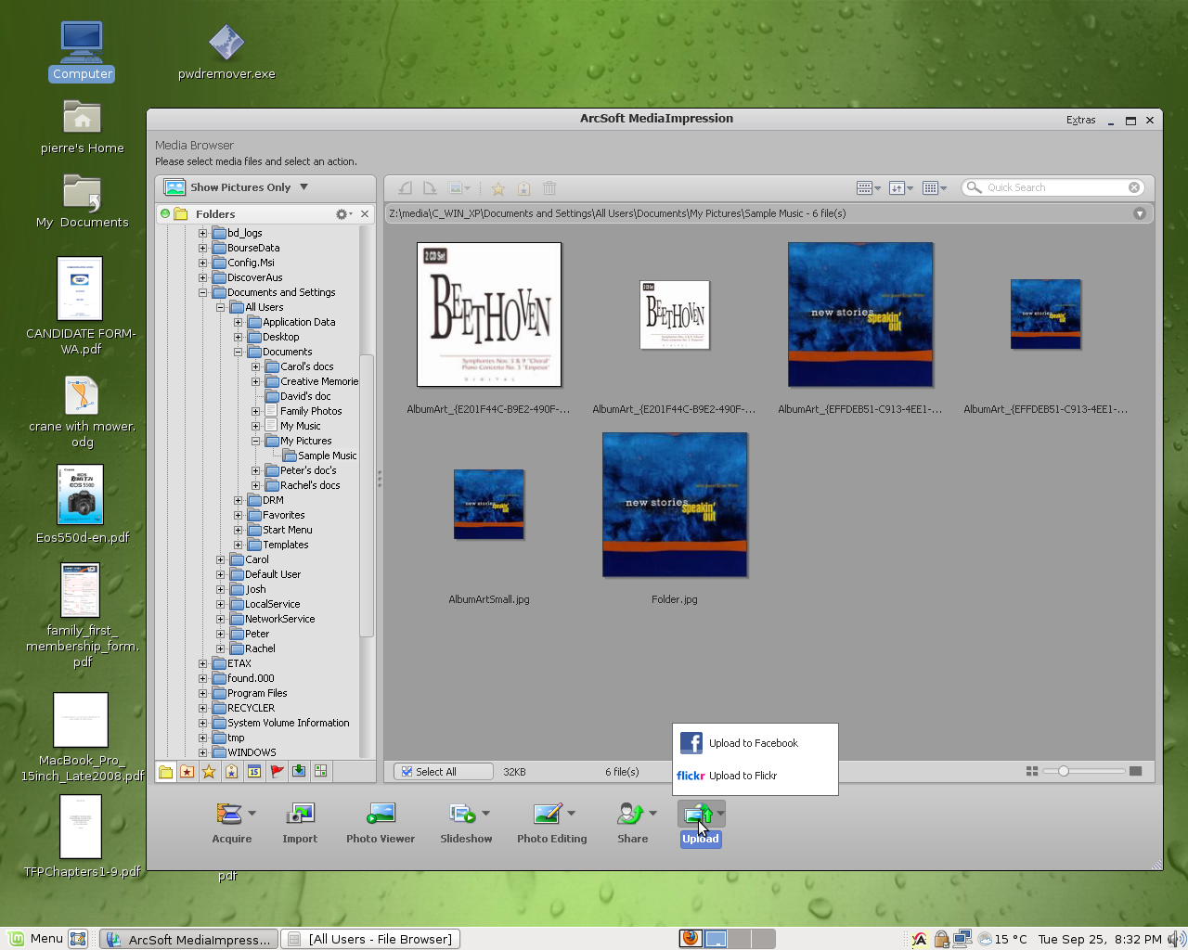The image size is (1188, 950).
Task: Click the Select All checkbox
Action: coord(407,771)
